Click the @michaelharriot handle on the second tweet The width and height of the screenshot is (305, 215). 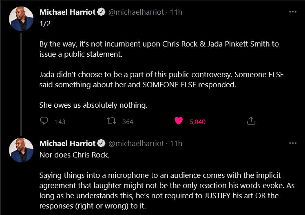(135, 144)
